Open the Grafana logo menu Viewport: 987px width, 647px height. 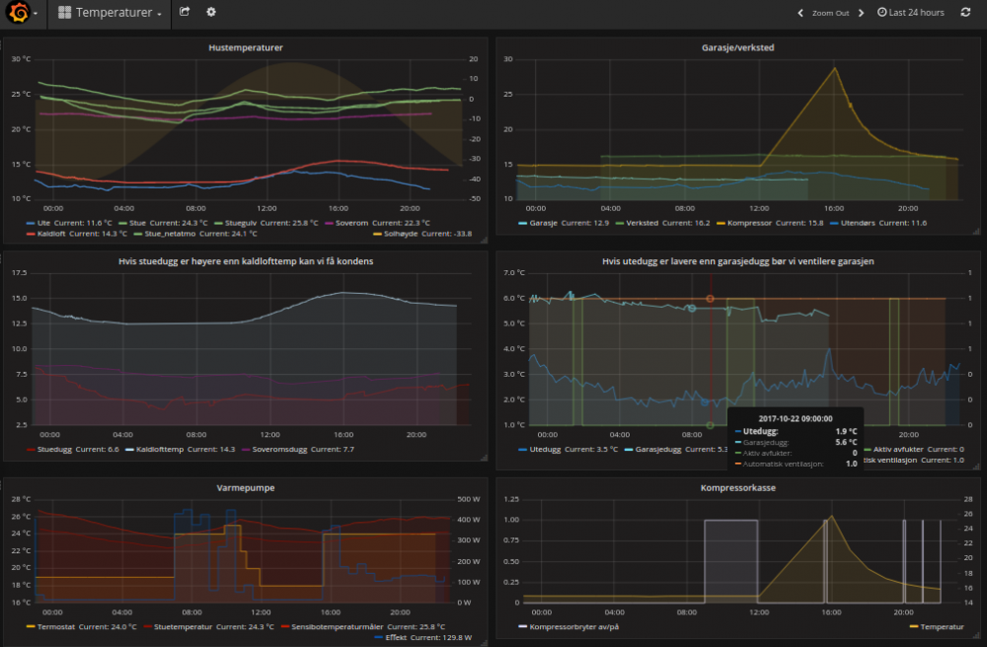tap(17, 13)
